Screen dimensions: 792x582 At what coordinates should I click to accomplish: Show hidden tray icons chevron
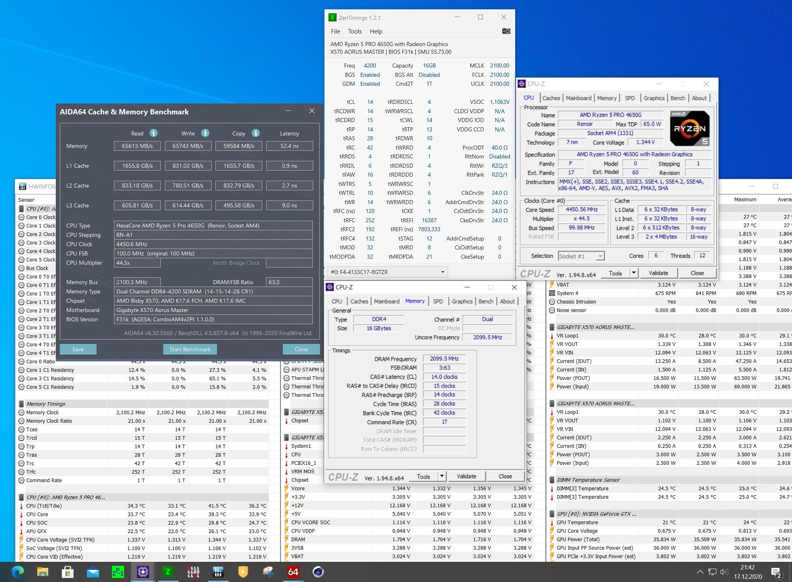(x=700, y=572)
